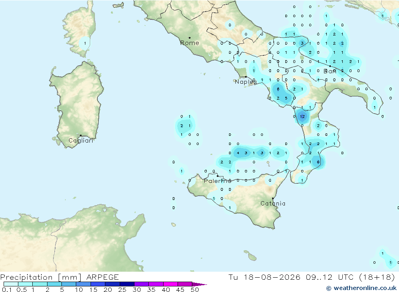The height and width of the screenshot is (292, 399).
Task: Click the (18+18) forecast offset text
Action: click(x=377, y=277)
